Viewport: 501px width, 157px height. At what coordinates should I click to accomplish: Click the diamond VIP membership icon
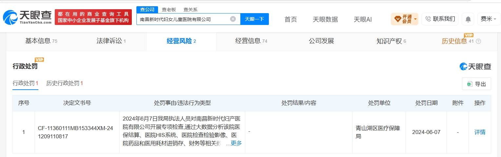coord(397,19)
